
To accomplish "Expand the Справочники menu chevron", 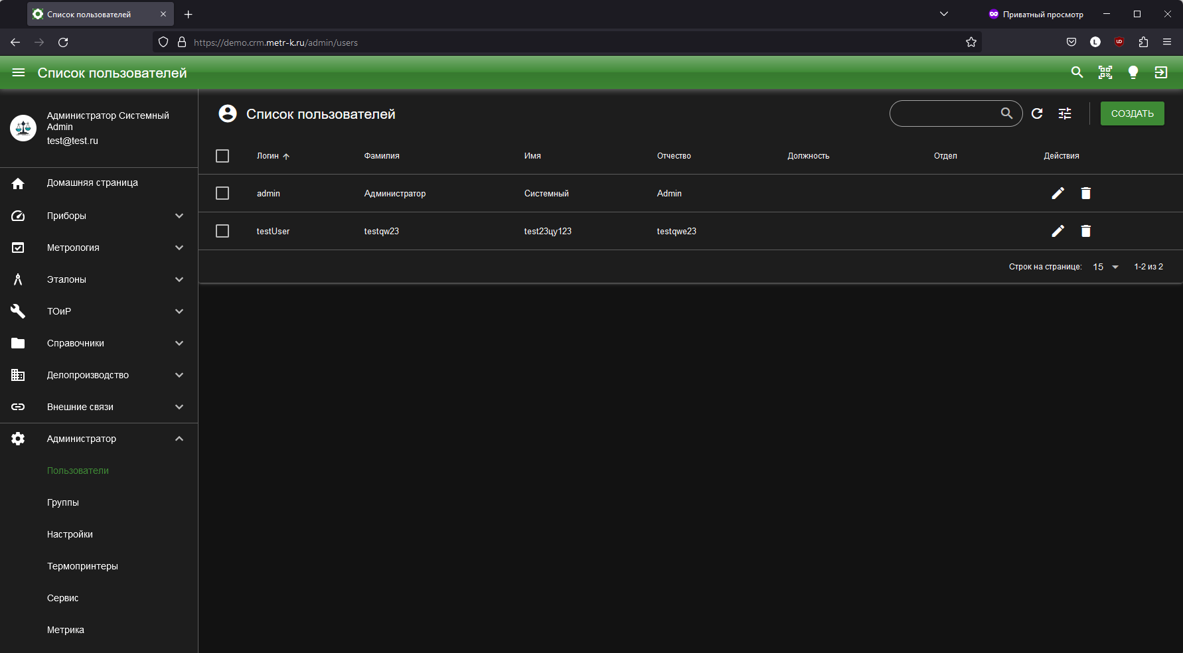I will coord(179,343).
